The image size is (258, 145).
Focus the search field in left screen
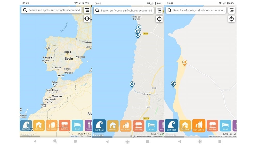pos(52,10)
